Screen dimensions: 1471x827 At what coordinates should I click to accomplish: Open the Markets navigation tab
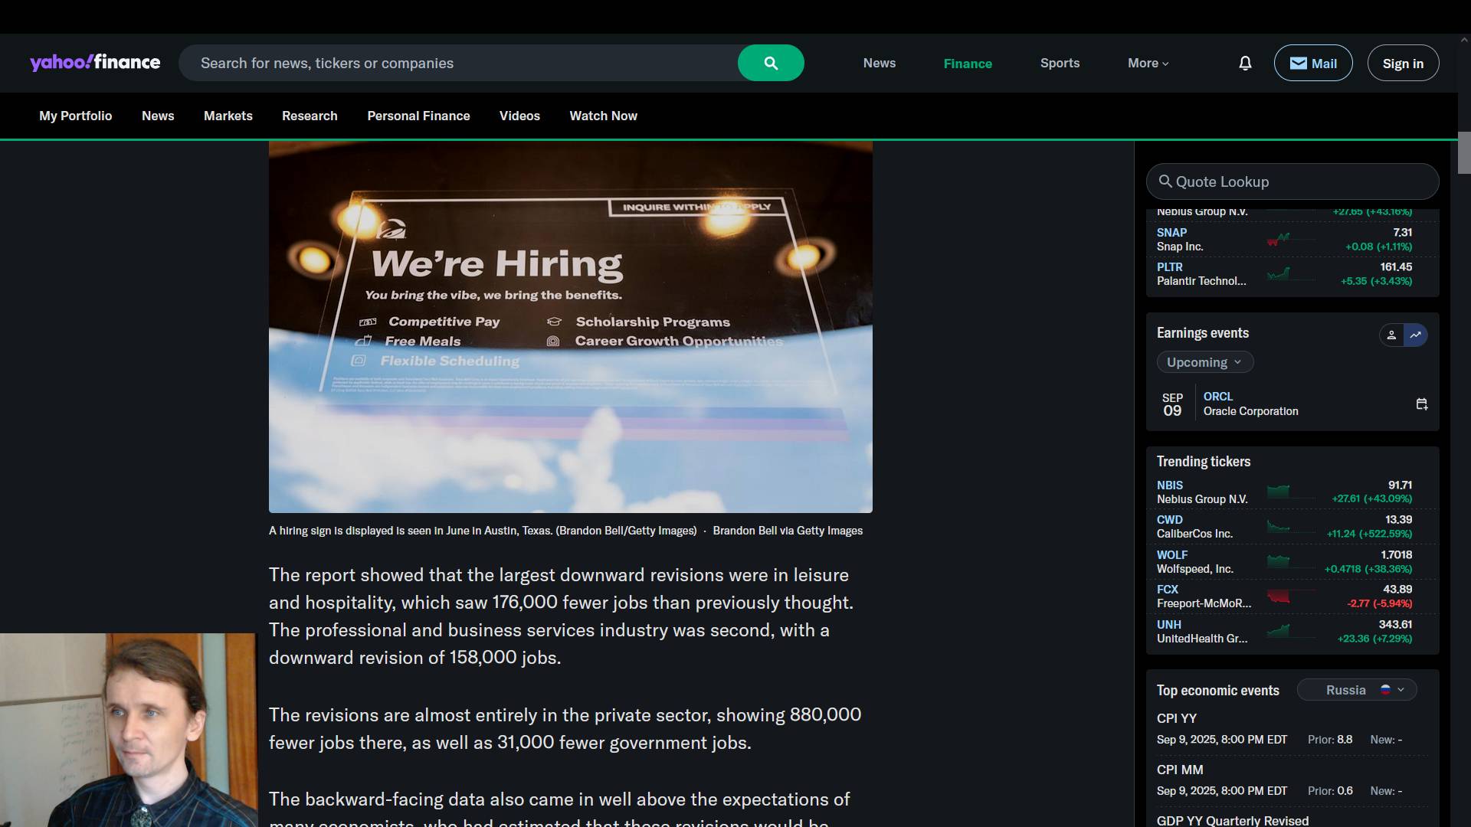point(228,116)
